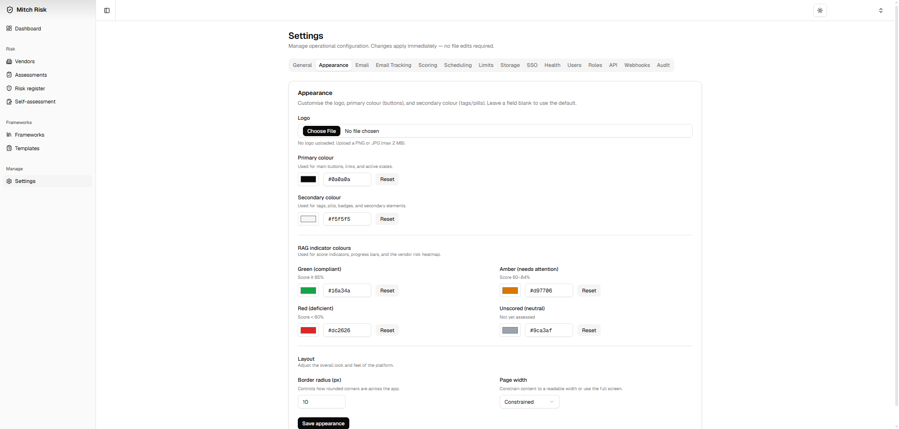Open the Email tab
Screen dimensions: 899x429
point(362,65)
